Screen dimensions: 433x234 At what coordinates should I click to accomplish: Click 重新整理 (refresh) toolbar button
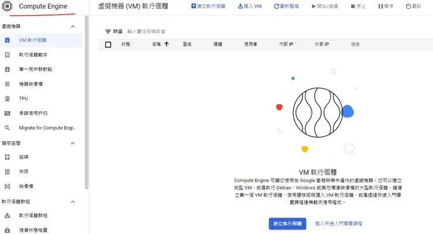pyautogui.click(x=286, y=6)
